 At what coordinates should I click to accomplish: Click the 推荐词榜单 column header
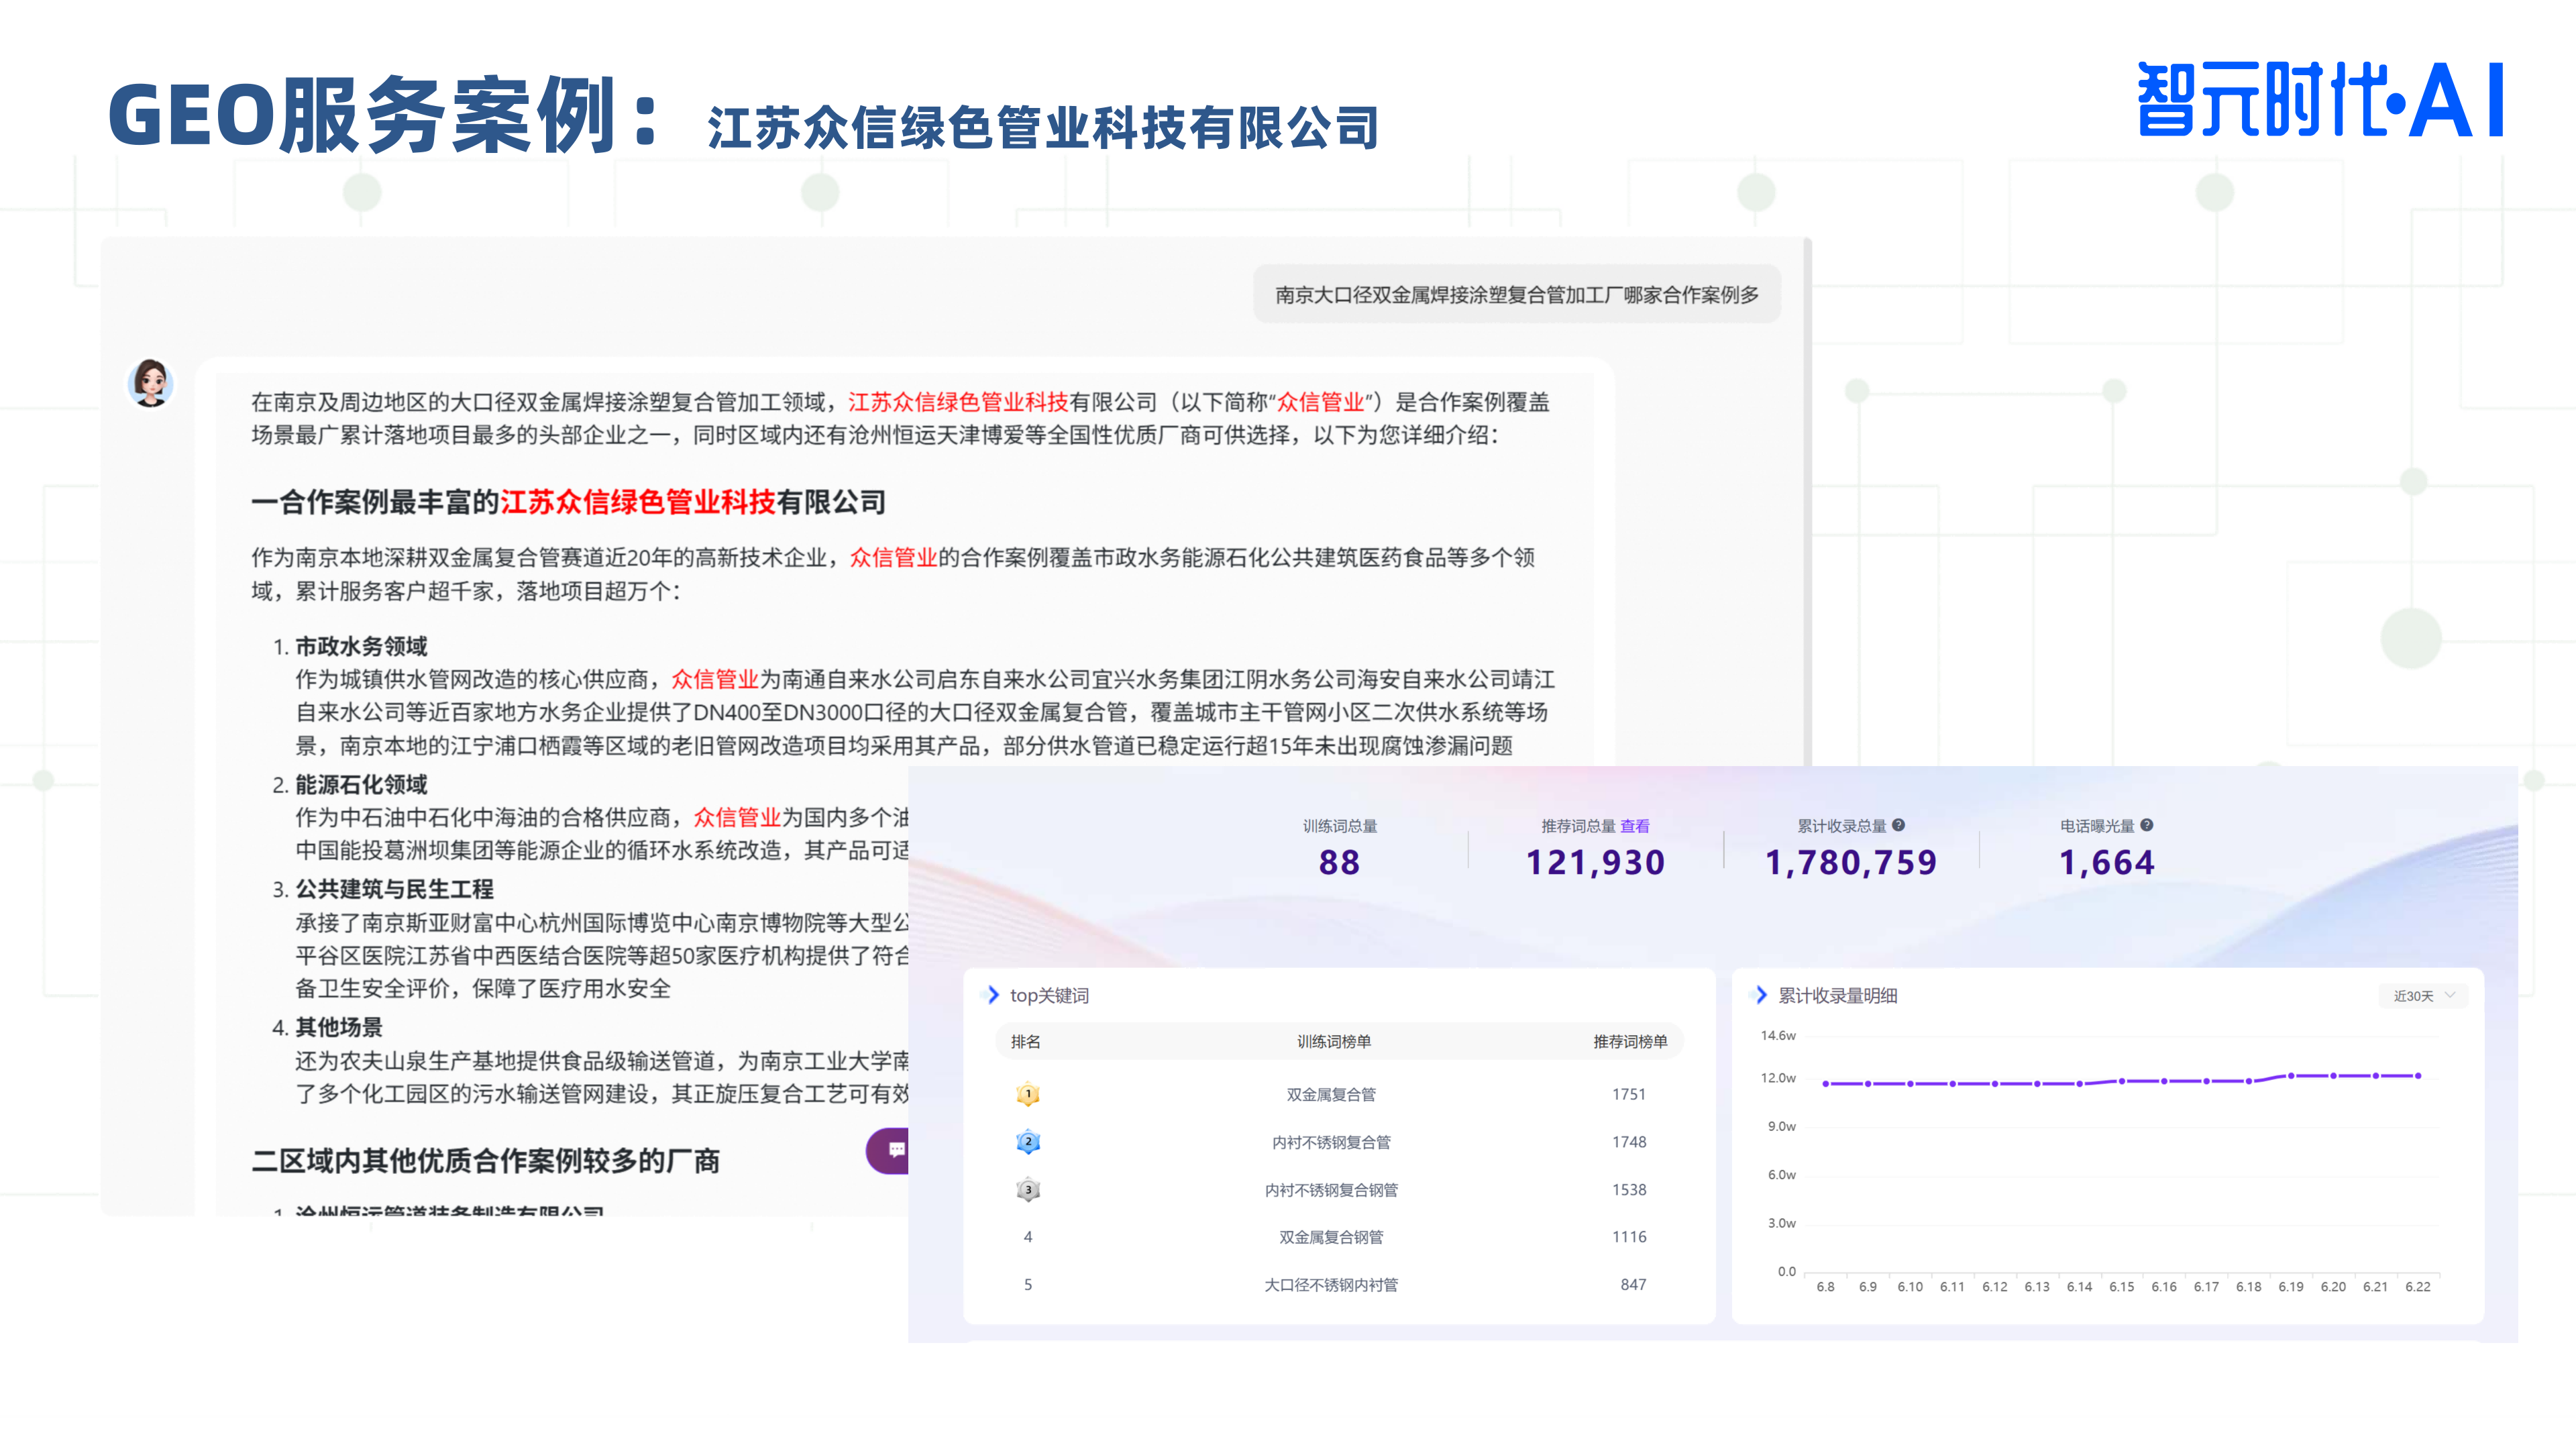(1630, 1042)
